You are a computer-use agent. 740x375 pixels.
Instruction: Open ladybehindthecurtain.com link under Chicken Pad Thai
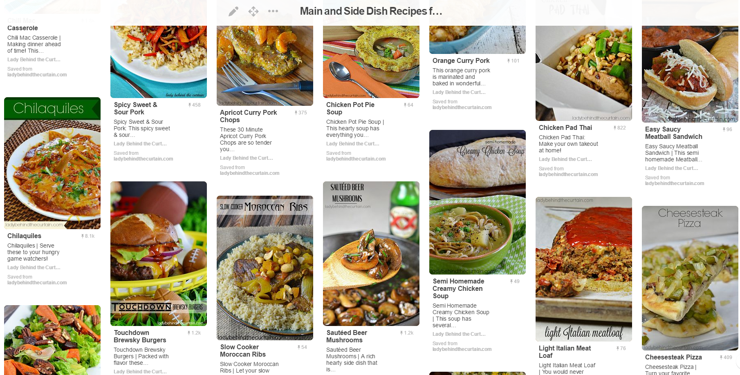point(568,174)
